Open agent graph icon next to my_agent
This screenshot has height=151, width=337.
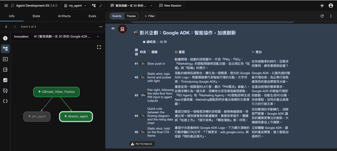click(x=94, y=6)
